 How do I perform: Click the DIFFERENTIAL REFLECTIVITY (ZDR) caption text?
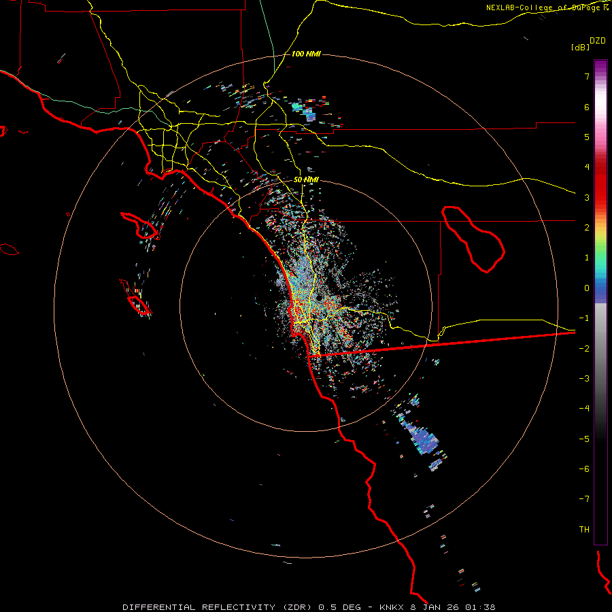click(217, 607)
